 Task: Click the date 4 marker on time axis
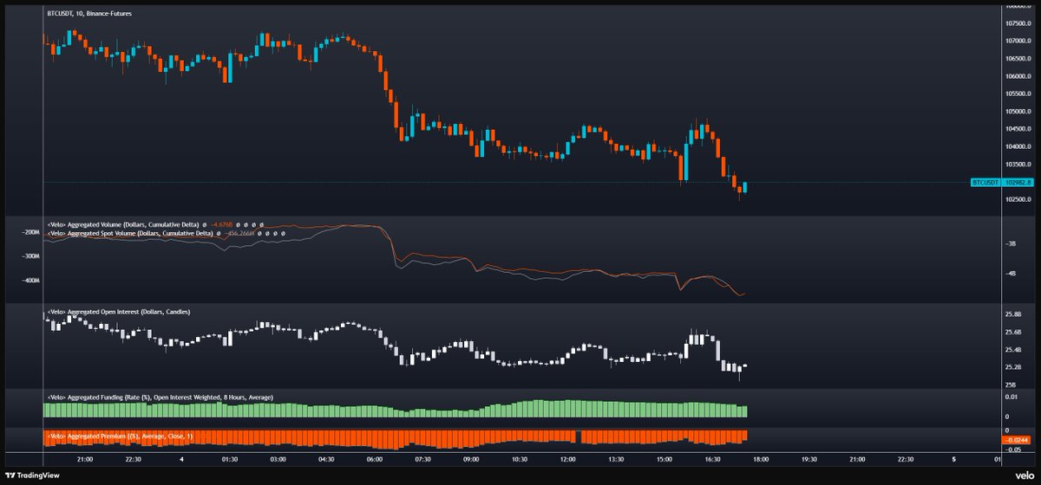coord(182,459)
